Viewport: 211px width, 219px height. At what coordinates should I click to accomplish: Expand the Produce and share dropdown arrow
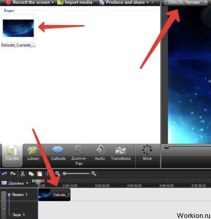[x=148, y=3]
